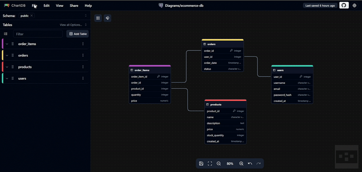
Task: Click the Diagrams/ecommerce-db title
Action: [x=184, y=5]
